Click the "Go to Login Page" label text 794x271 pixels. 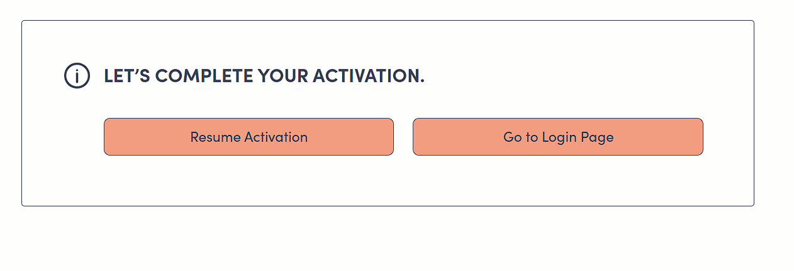(x=558, y=137)
